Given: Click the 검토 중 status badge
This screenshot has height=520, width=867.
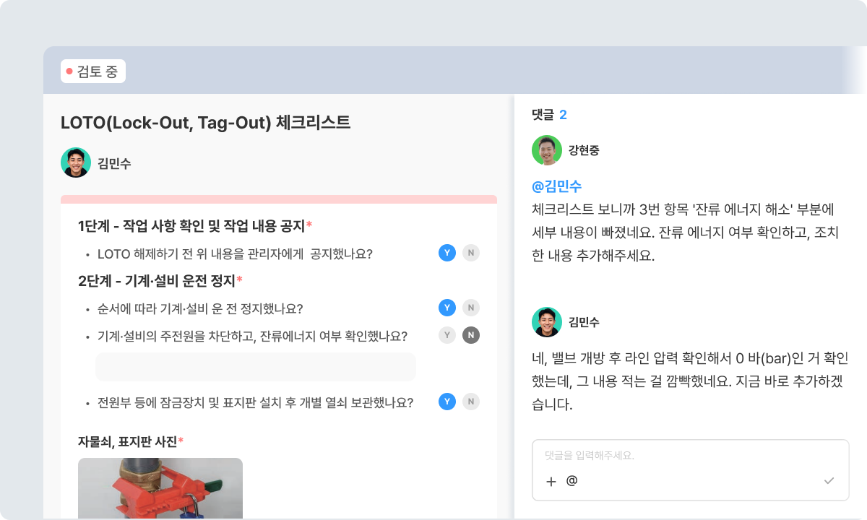Looking at the screenshot, I should click(x=93, y=71).
